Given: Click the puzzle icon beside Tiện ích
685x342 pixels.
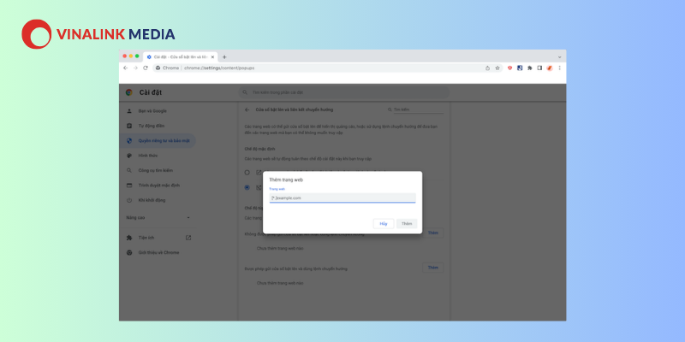Looking at the screenshot, I should [x=129, y=238].
